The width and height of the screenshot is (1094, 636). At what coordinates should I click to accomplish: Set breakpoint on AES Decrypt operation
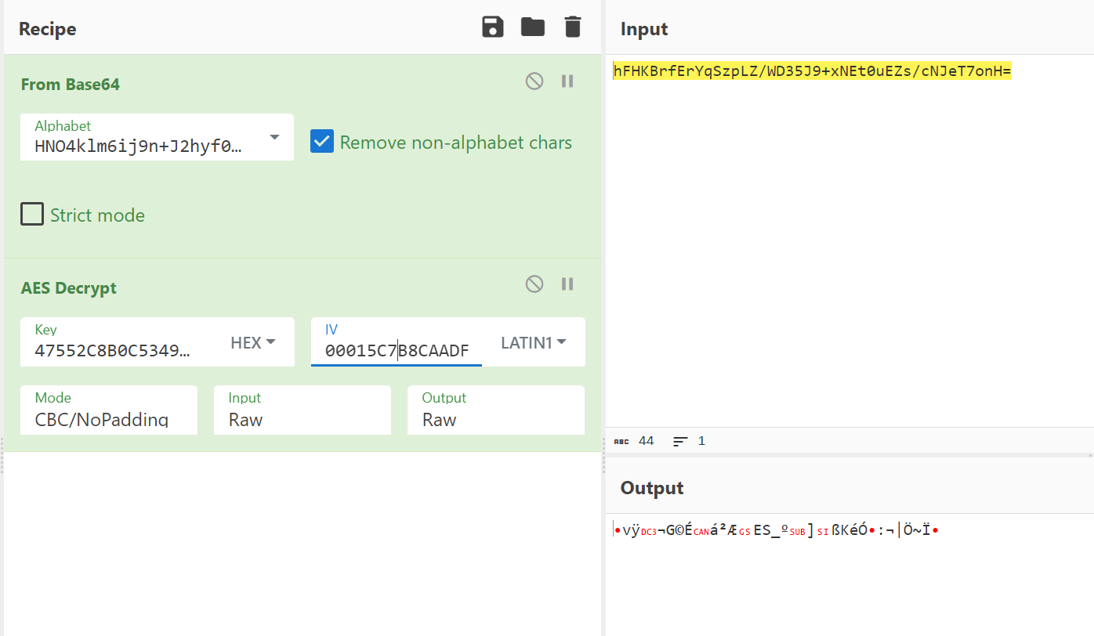click(x=568, y=284)
